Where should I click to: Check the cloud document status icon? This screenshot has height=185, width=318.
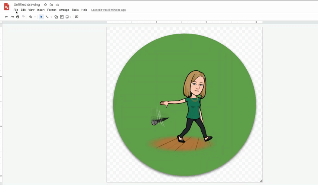pos(57,5)
